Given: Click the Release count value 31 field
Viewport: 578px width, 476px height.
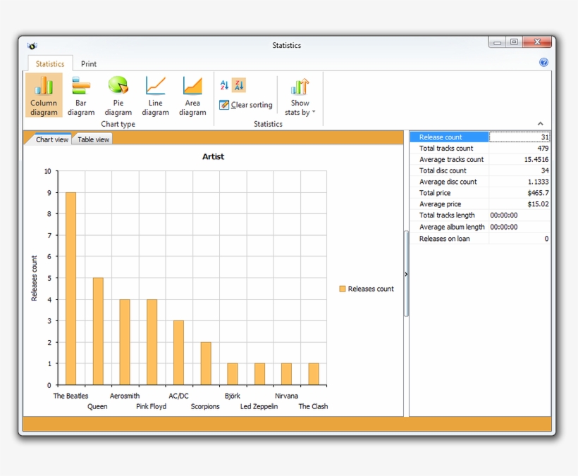Looking at the screenshot, I should click(519, 137).
